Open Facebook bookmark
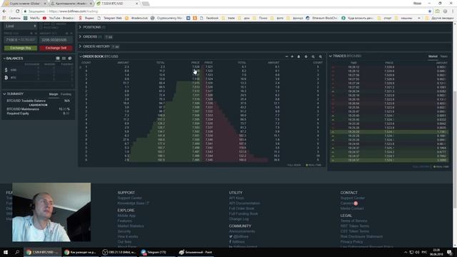 coord(209,18)
